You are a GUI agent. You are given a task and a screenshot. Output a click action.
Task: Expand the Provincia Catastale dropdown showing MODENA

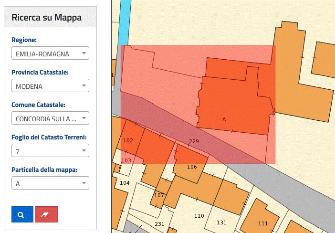(50, 86)
